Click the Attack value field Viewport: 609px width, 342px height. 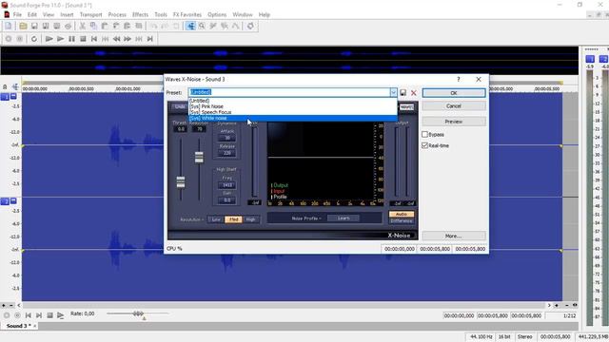(x=227, y=138)
